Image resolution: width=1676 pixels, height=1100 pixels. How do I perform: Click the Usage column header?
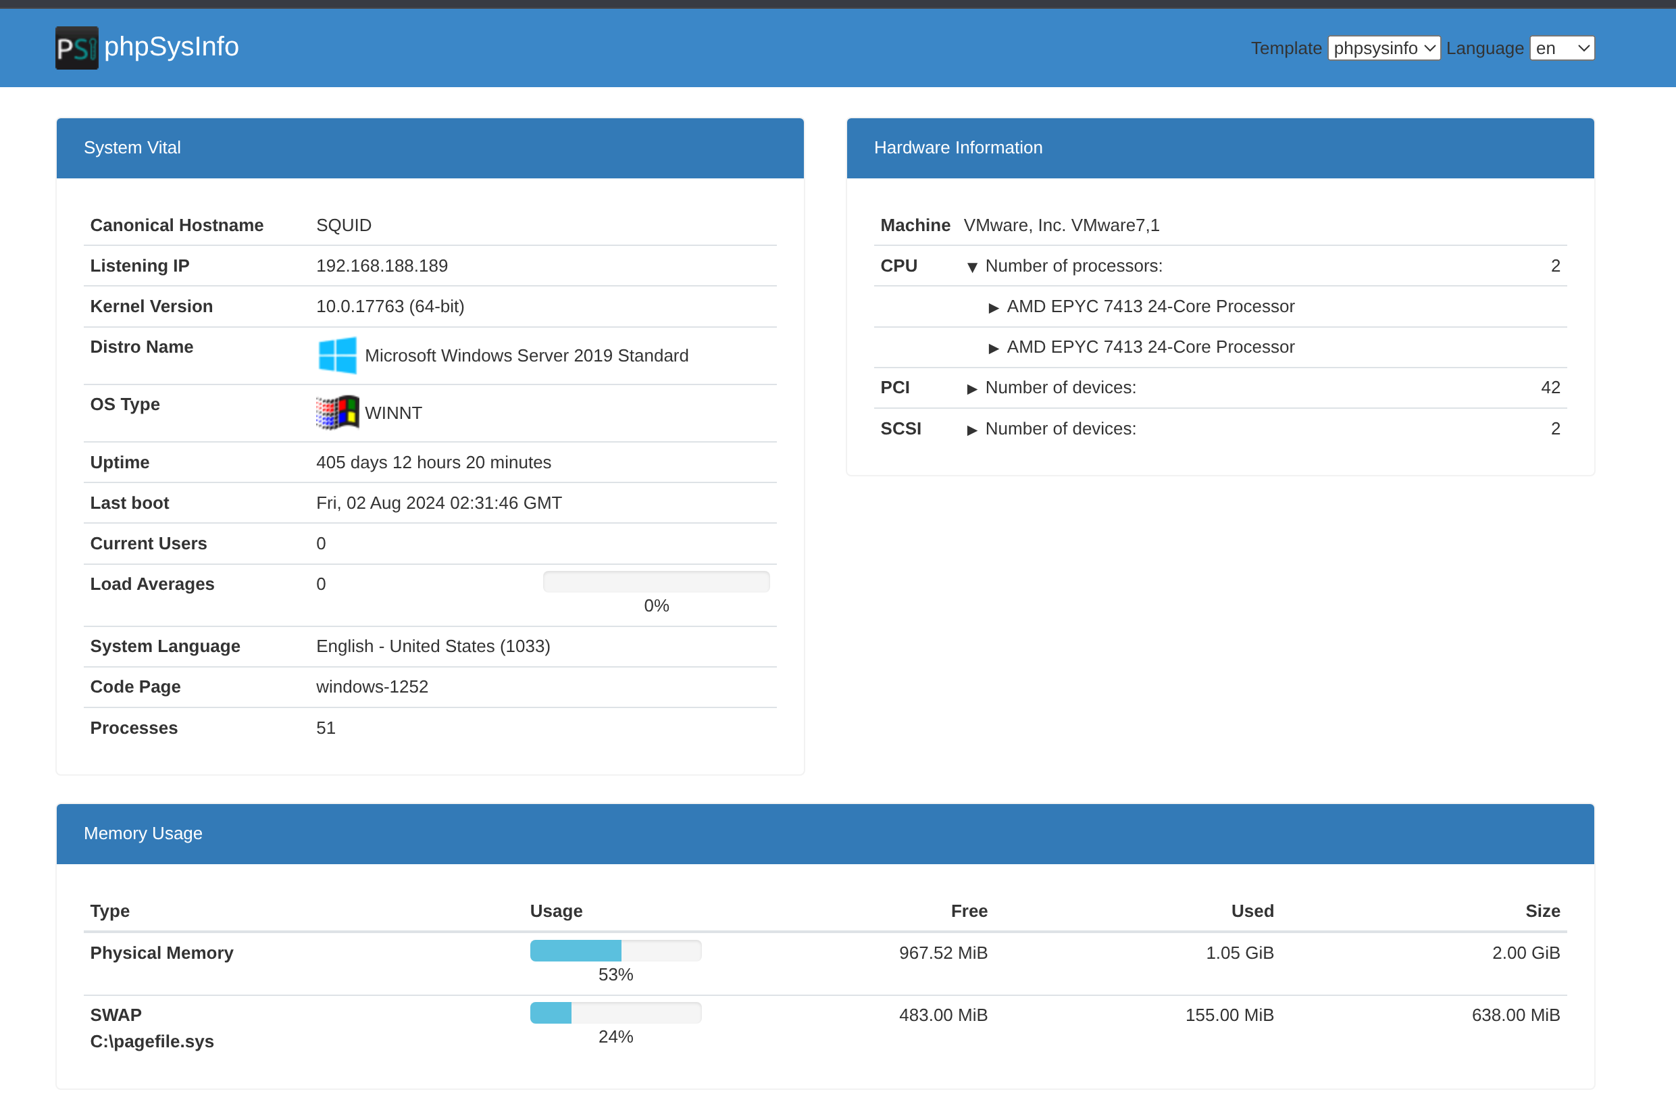555,911
